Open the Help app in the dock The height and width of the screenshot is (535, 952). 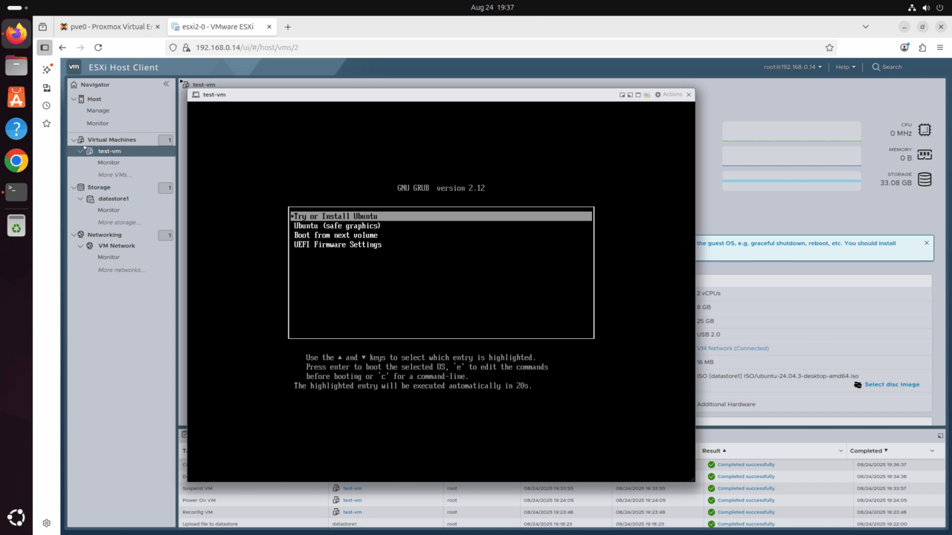click(16, 129)
